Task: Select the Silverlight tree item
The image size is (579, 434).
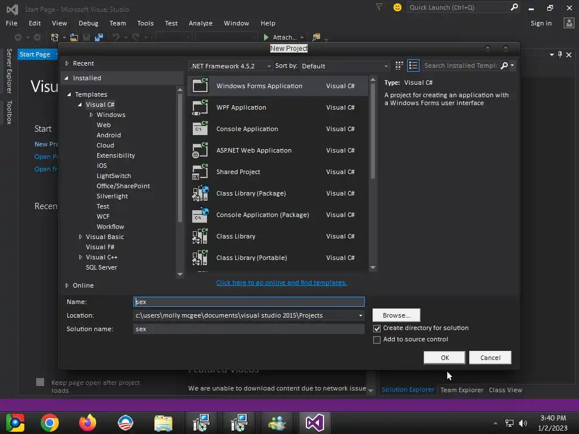Action: [x=113, y=196]
